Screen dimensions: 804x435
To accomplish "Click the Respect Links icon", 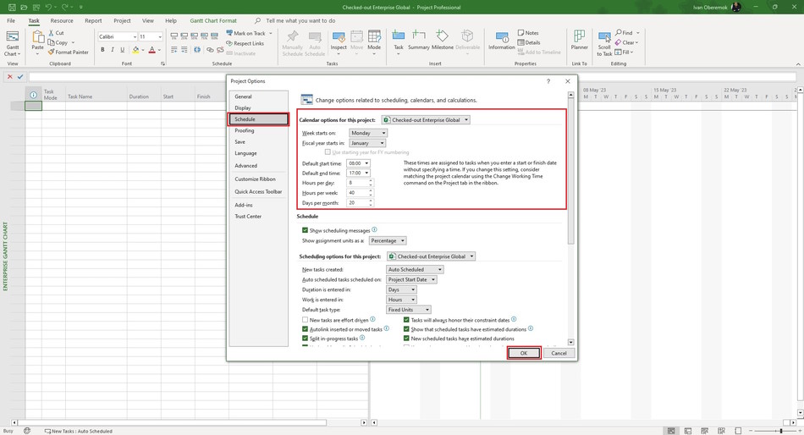I will point(229,43).
